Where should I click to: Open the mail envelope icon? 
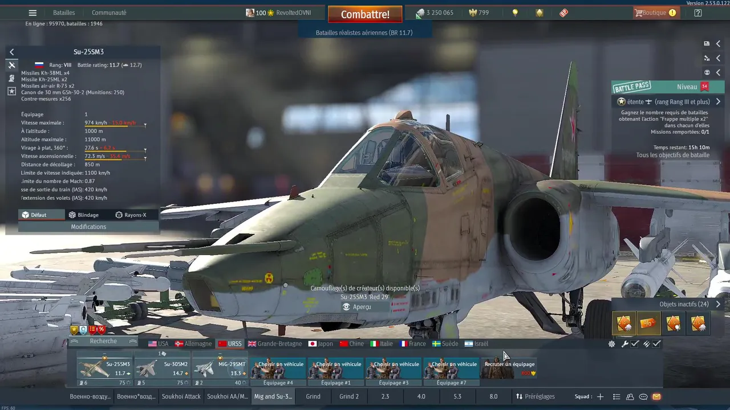coord(656,396)
